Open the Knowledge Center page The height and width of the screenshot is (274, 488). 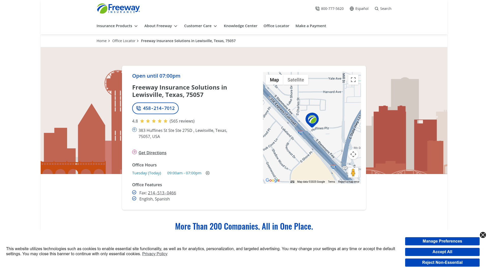(x=240, y=26)
